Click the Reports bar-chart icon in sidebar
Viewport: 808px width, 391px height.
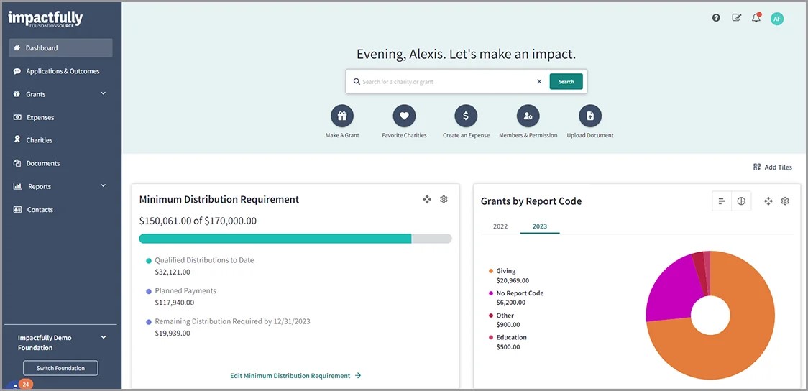(17, 186)
